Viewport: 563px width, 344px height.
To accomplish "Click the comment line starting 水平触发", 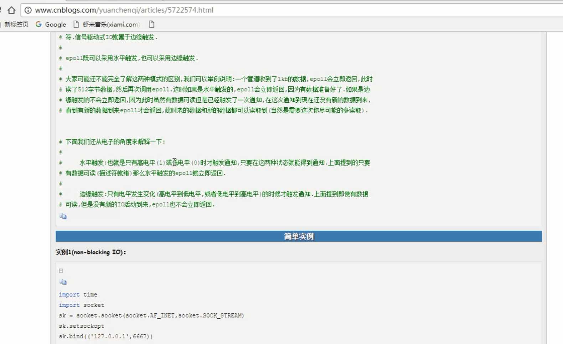I will pos(215,163).
